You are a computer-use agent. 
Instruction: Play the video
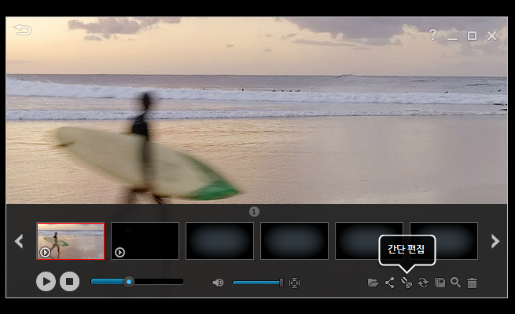[x=46, y=282]
